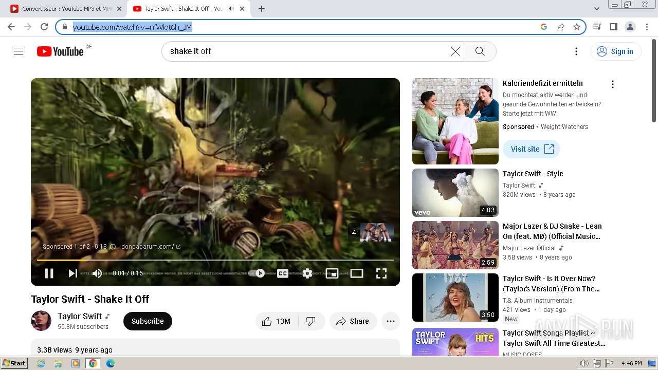Open Taylor Swift channel name link
The image size is (658, 370).
click(x=80, y=316)
